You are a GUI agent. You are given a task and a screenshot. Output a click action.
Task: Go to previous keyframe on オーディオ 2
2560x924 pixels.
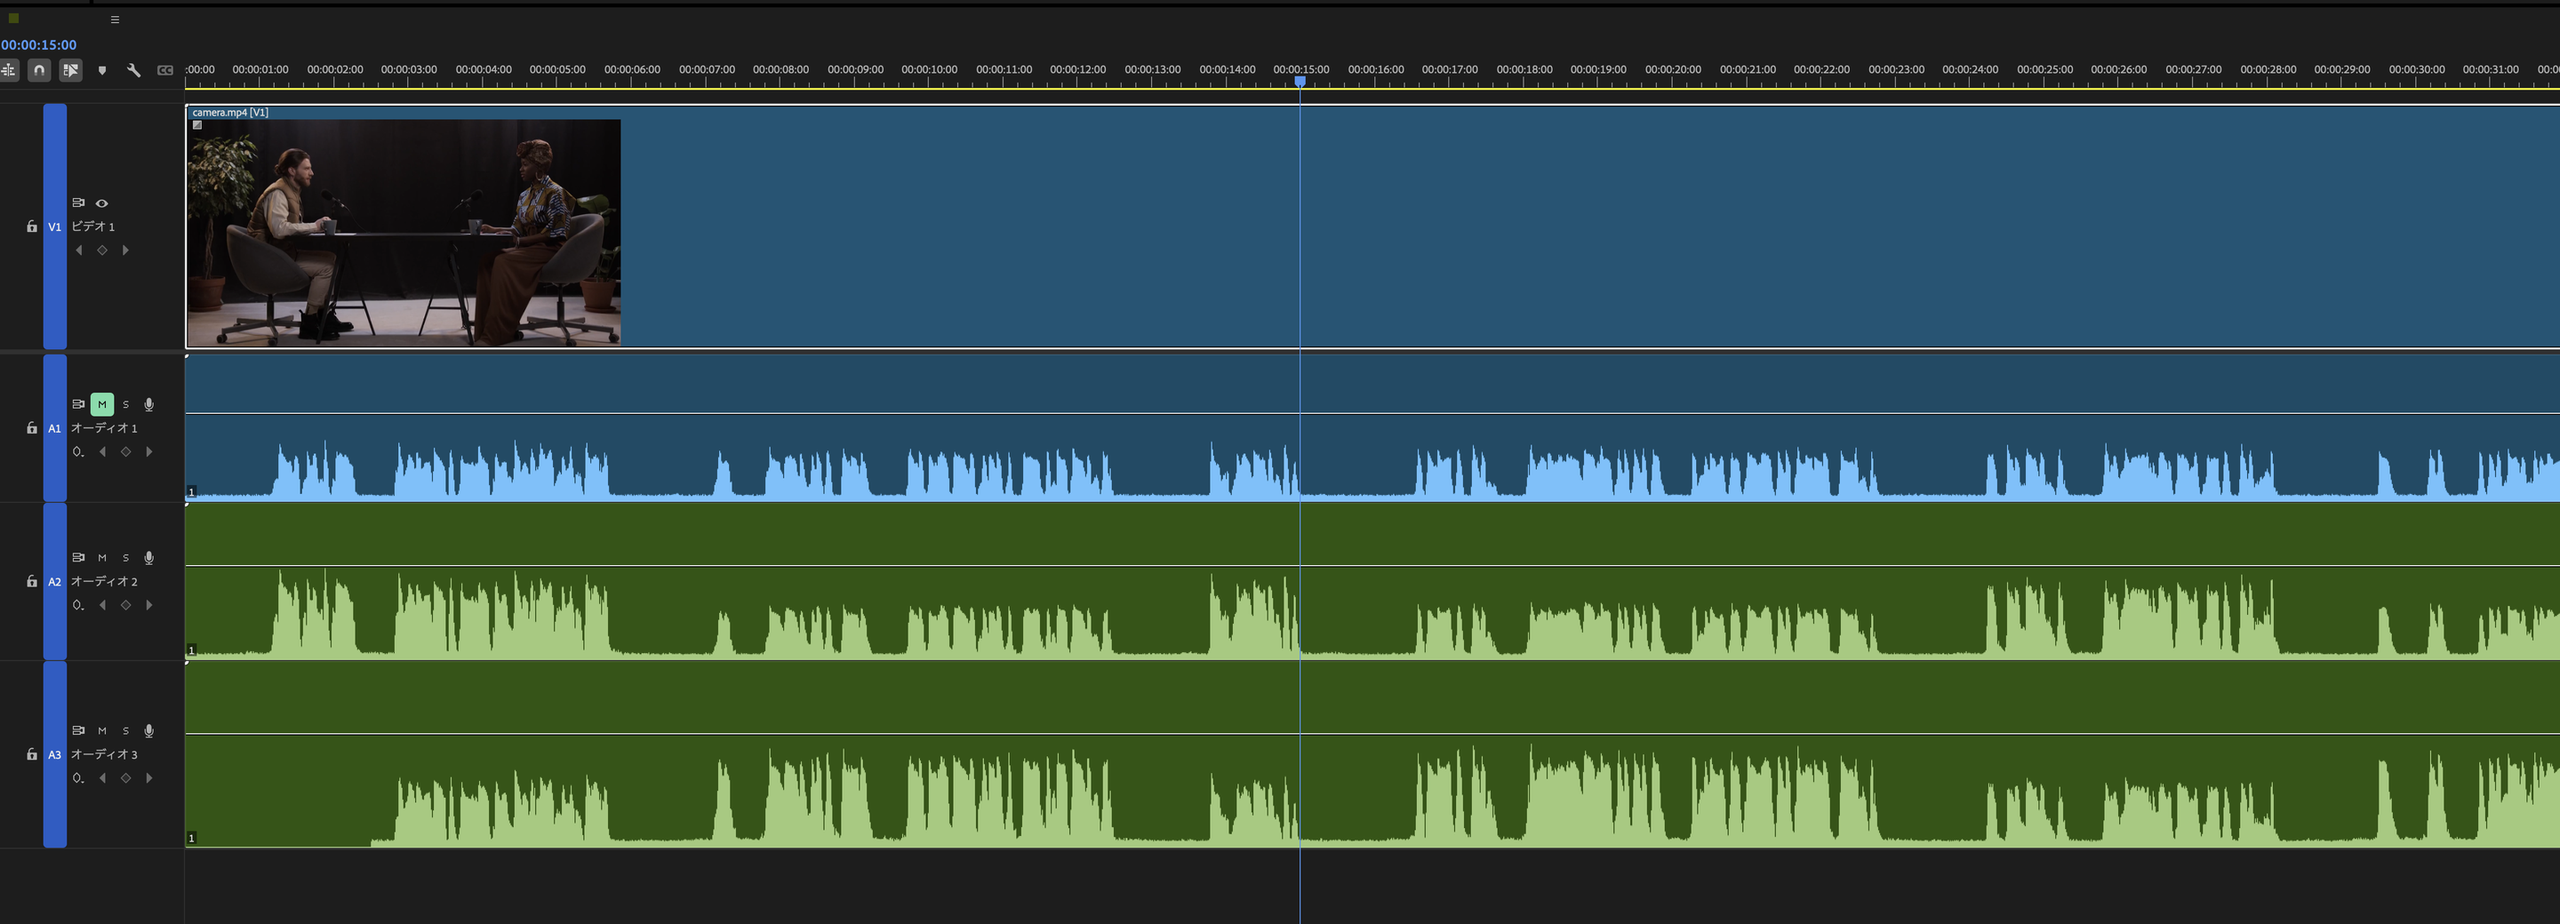click(101, 605)
